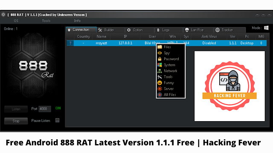Click the Anti Virus column header
Screen dimensions: 273x153
pos(209,37)
